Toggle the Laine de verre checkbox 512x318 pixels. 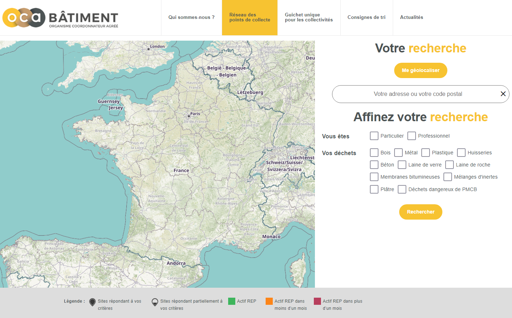point(402,165)
